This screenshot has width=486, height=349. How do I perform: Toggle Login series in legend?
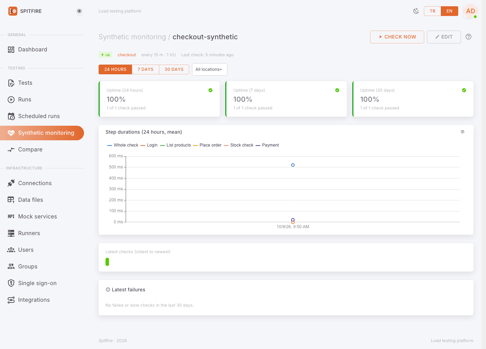pos(149,145)
